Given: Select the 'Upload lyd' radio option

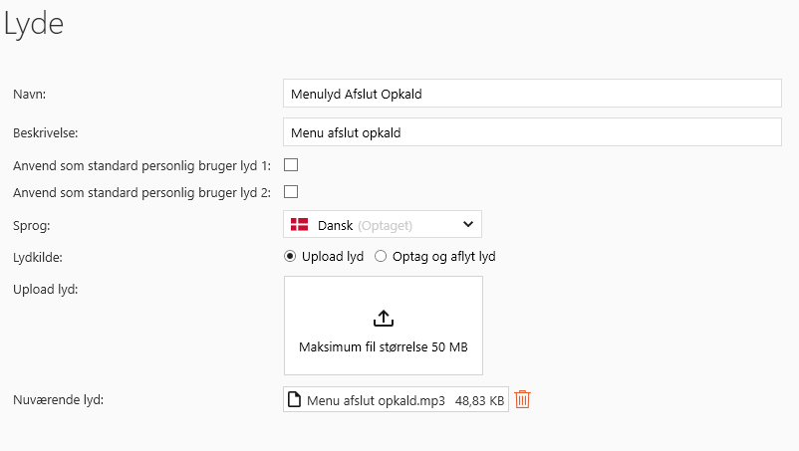Looking at the screenshot, I should 291,256.
